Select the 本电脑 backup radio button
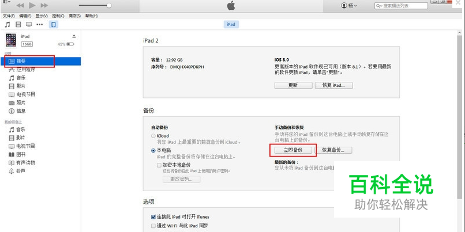The width and height of the screenshot is (465, 232). (x=153, y=150)
